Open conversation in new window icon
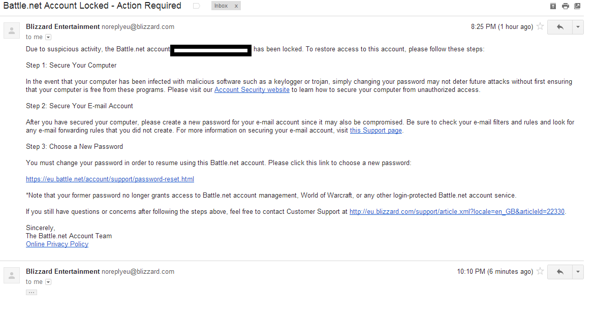 pyautogui.click(x=577, y=6)
